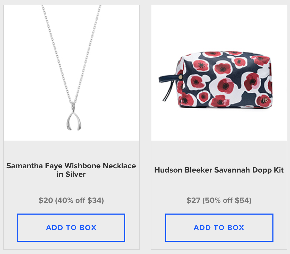The height and width of the screenshot is (254, 290).
Task: Click the "50% off $54" discount text
Action: point(227,200)
